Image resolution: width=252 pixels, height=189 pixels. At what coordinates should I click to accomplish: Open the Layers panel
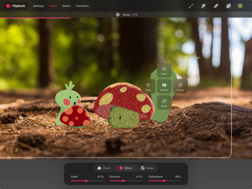[x=228, y=6]
